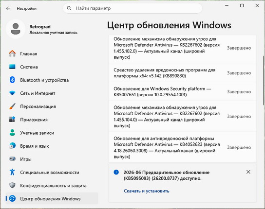
Task: Click the Система monitor icon
Action: tap(12, 67)
